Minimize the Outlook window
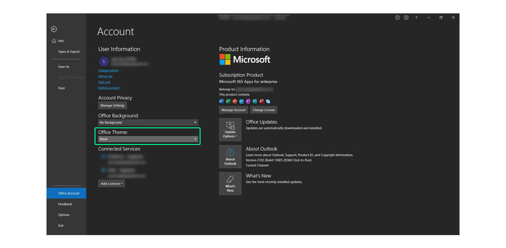 [429, 17]
